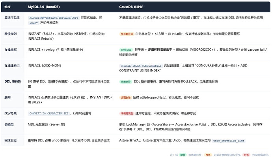Click MySQL cell 'MDL 元数据锁 (Server 层)'
The image size is (272, 158).
tap(46, 124)
